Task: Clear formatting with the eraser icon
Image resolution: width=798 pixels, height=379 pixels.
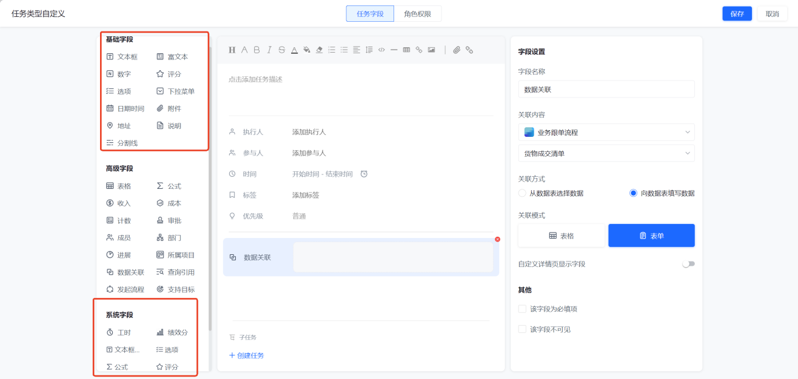Action: point(320,50)
